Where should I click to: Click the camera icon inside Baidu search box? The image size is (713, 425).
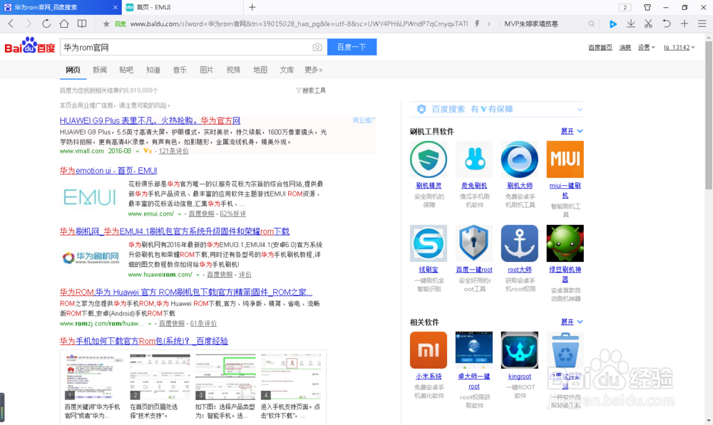coord(317,47)
